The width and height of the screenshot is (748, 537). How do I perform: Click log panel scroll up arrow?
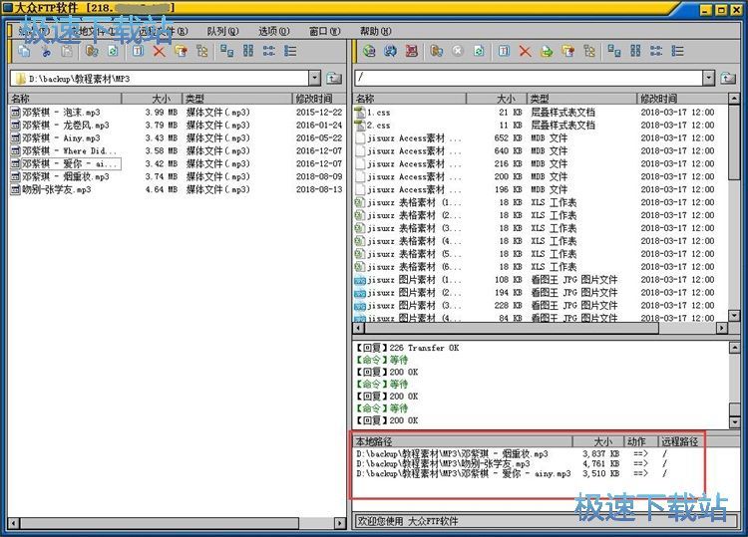click(x=735, y=348)
